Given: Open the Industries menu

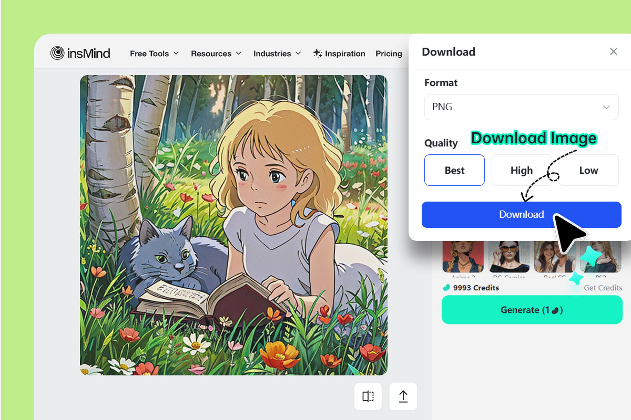Looking at the screenshot, I should pos(277,53).
